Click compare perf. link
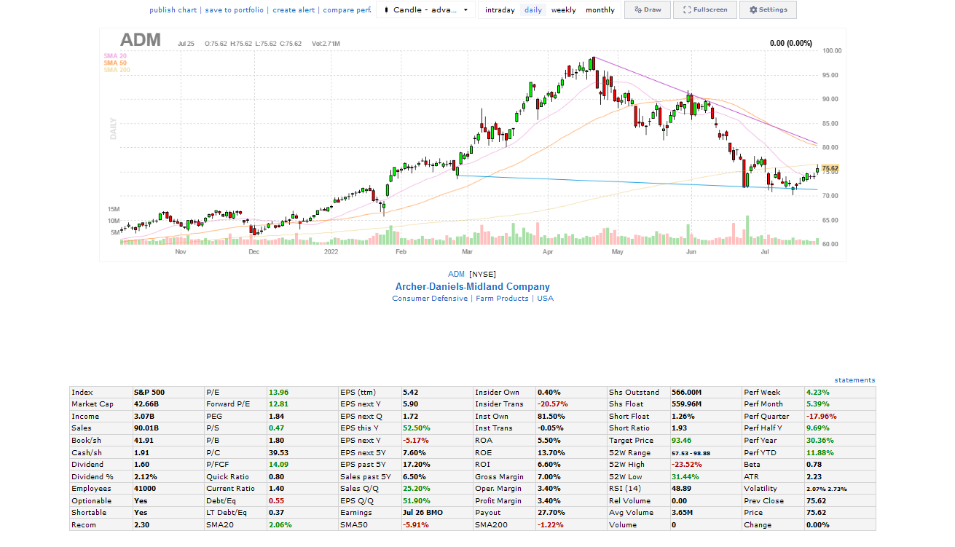Image resolution: width=955 pixels, height=547 pixels. point(347,10)
